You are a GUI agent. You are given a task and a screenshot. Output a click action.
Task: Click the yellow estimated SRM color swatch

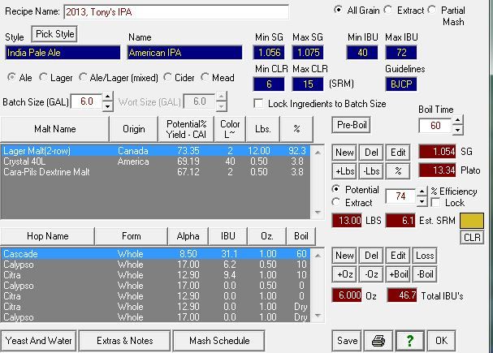(471, 220)
